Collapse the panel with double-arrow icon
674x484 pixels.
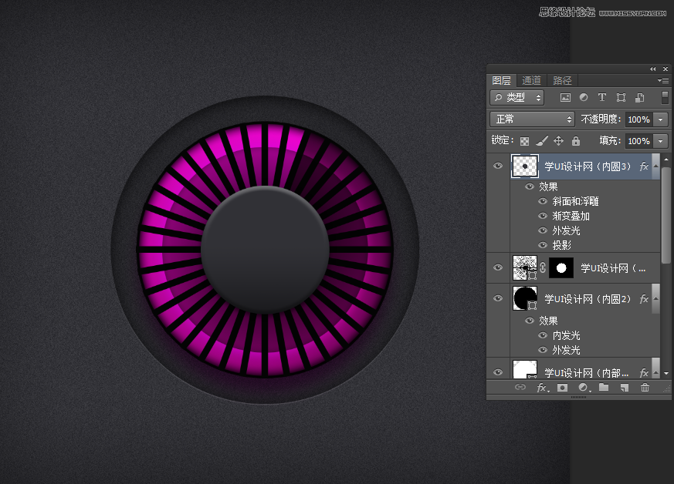click(x=653, y=69)
